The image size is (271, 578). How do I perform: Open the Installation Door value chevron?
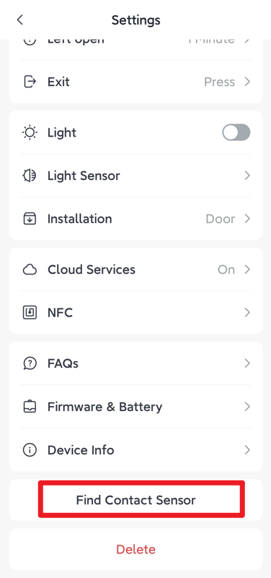pos(247,219)
